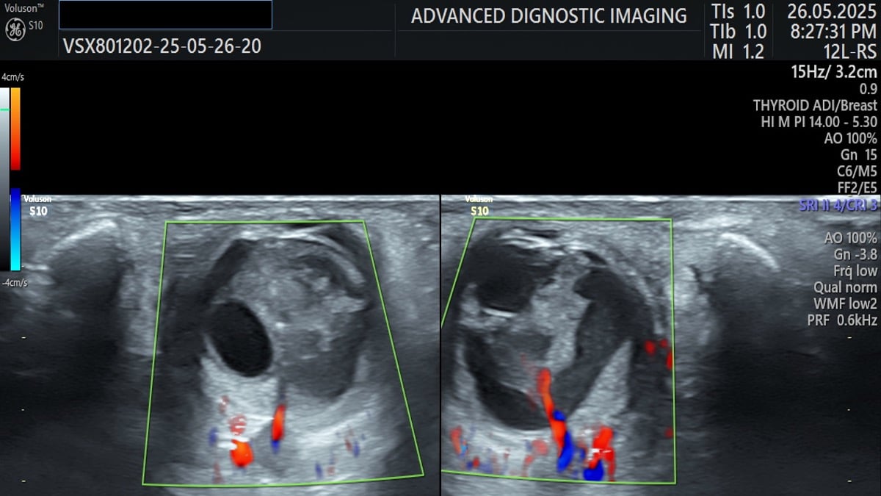Click the -4cm/s velocity scale label
This screenshot has width=881, height=496.
pyautogui.click(x=12, y=283)
